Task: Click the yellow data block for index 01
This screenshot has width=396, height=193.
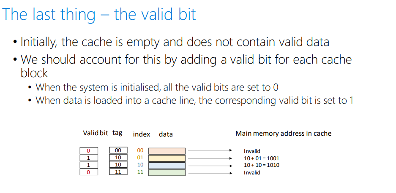Action: pos(167,158)
